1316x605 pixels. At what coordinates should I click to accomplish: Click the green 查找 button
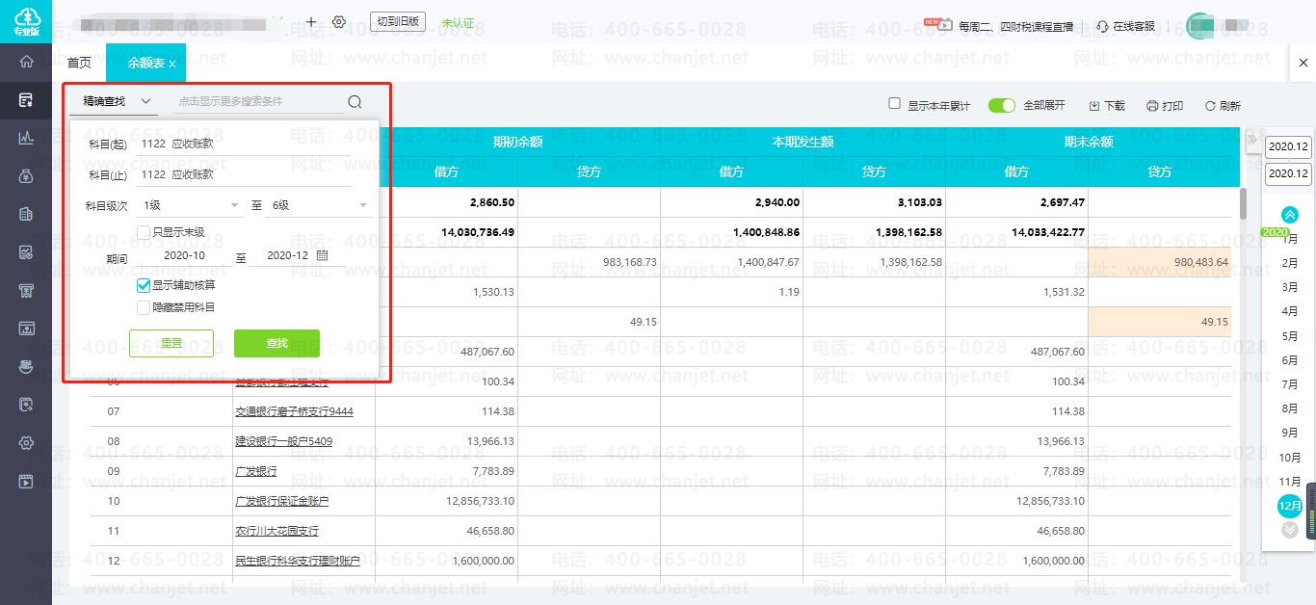(x=276, y=343)
